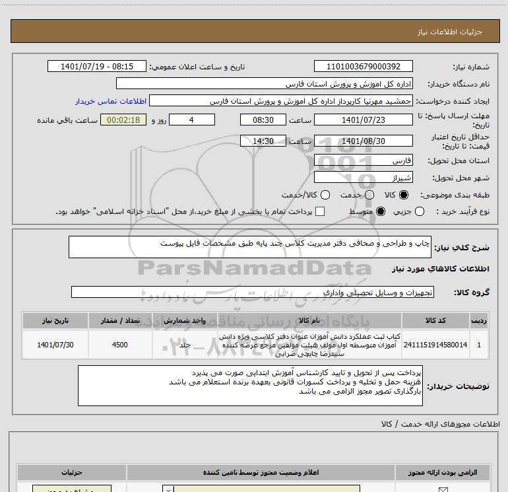The image size is (508, 492).
Task: Select the خدمت radio button
Action: (x=369, y=195)
